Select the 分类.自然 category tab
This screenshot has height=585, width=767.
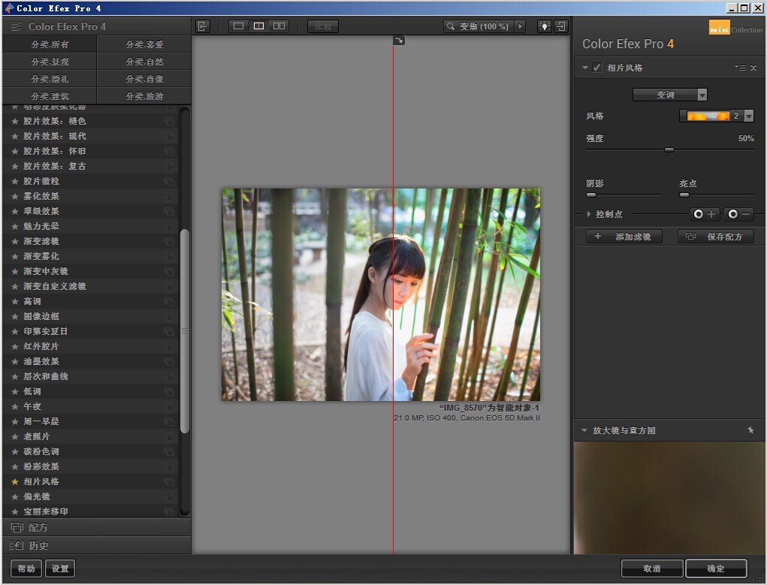pyautogui.click(x=144, y=62)
